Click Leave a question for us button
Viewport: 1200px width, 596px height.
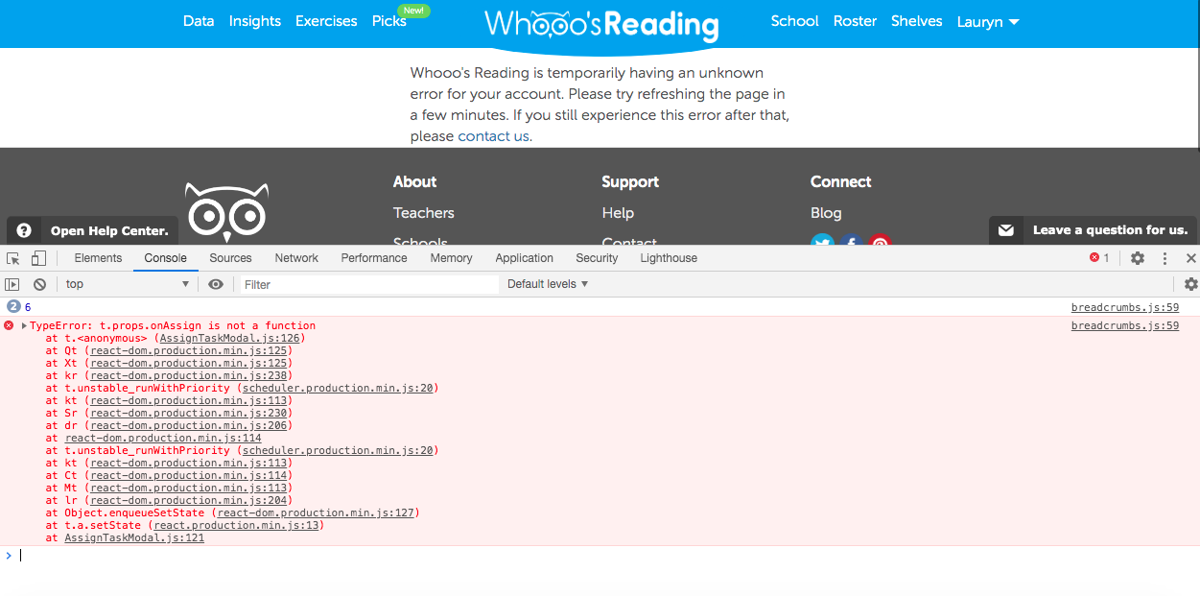1093,230
